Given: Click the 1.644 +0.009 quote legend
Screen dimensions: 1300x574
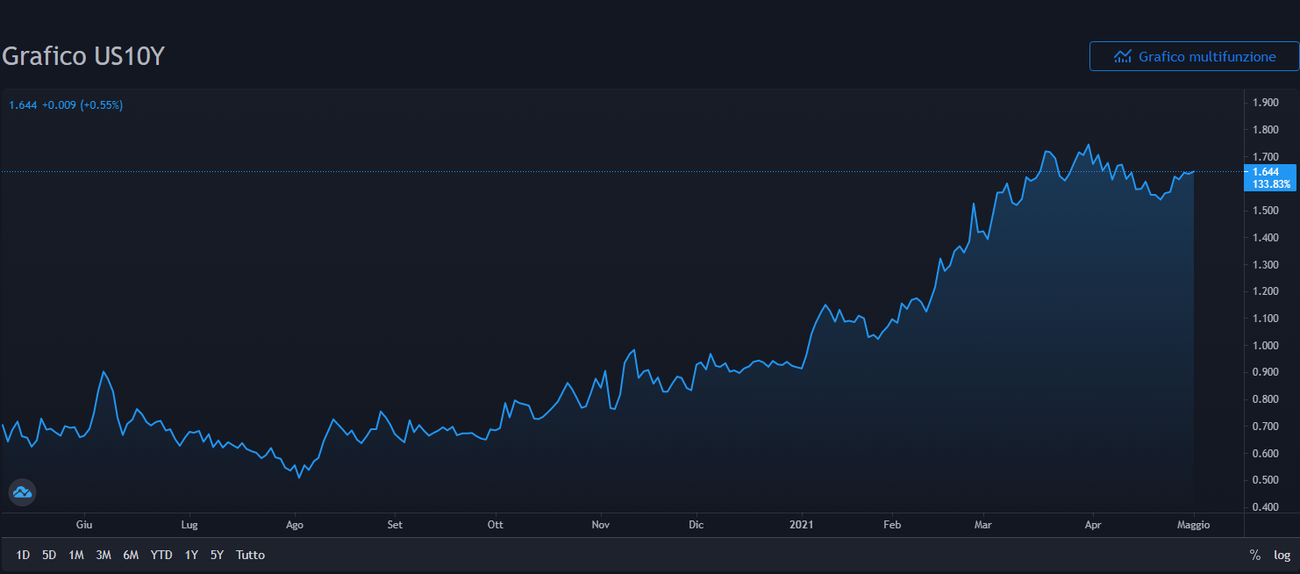Looking at the screenshot, I should click(66, 105).
